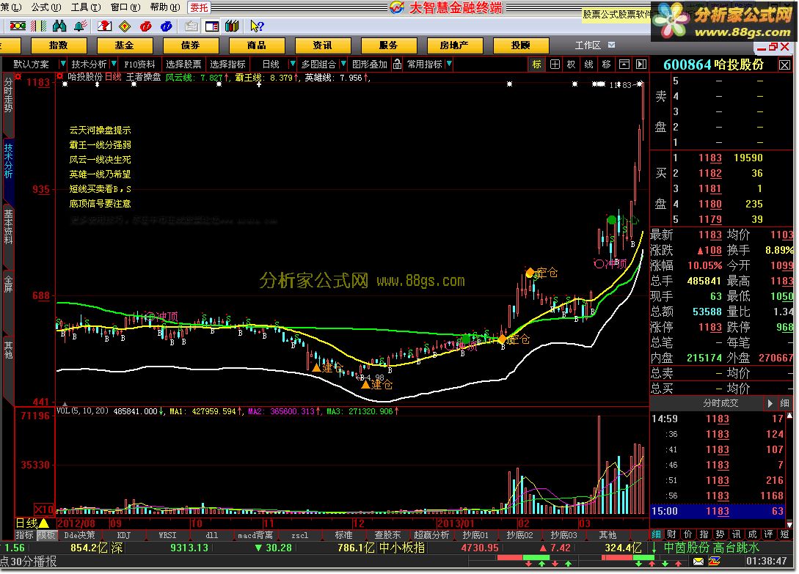
Task: Click the colored logo icon in status bar
Action: (715, 562)
